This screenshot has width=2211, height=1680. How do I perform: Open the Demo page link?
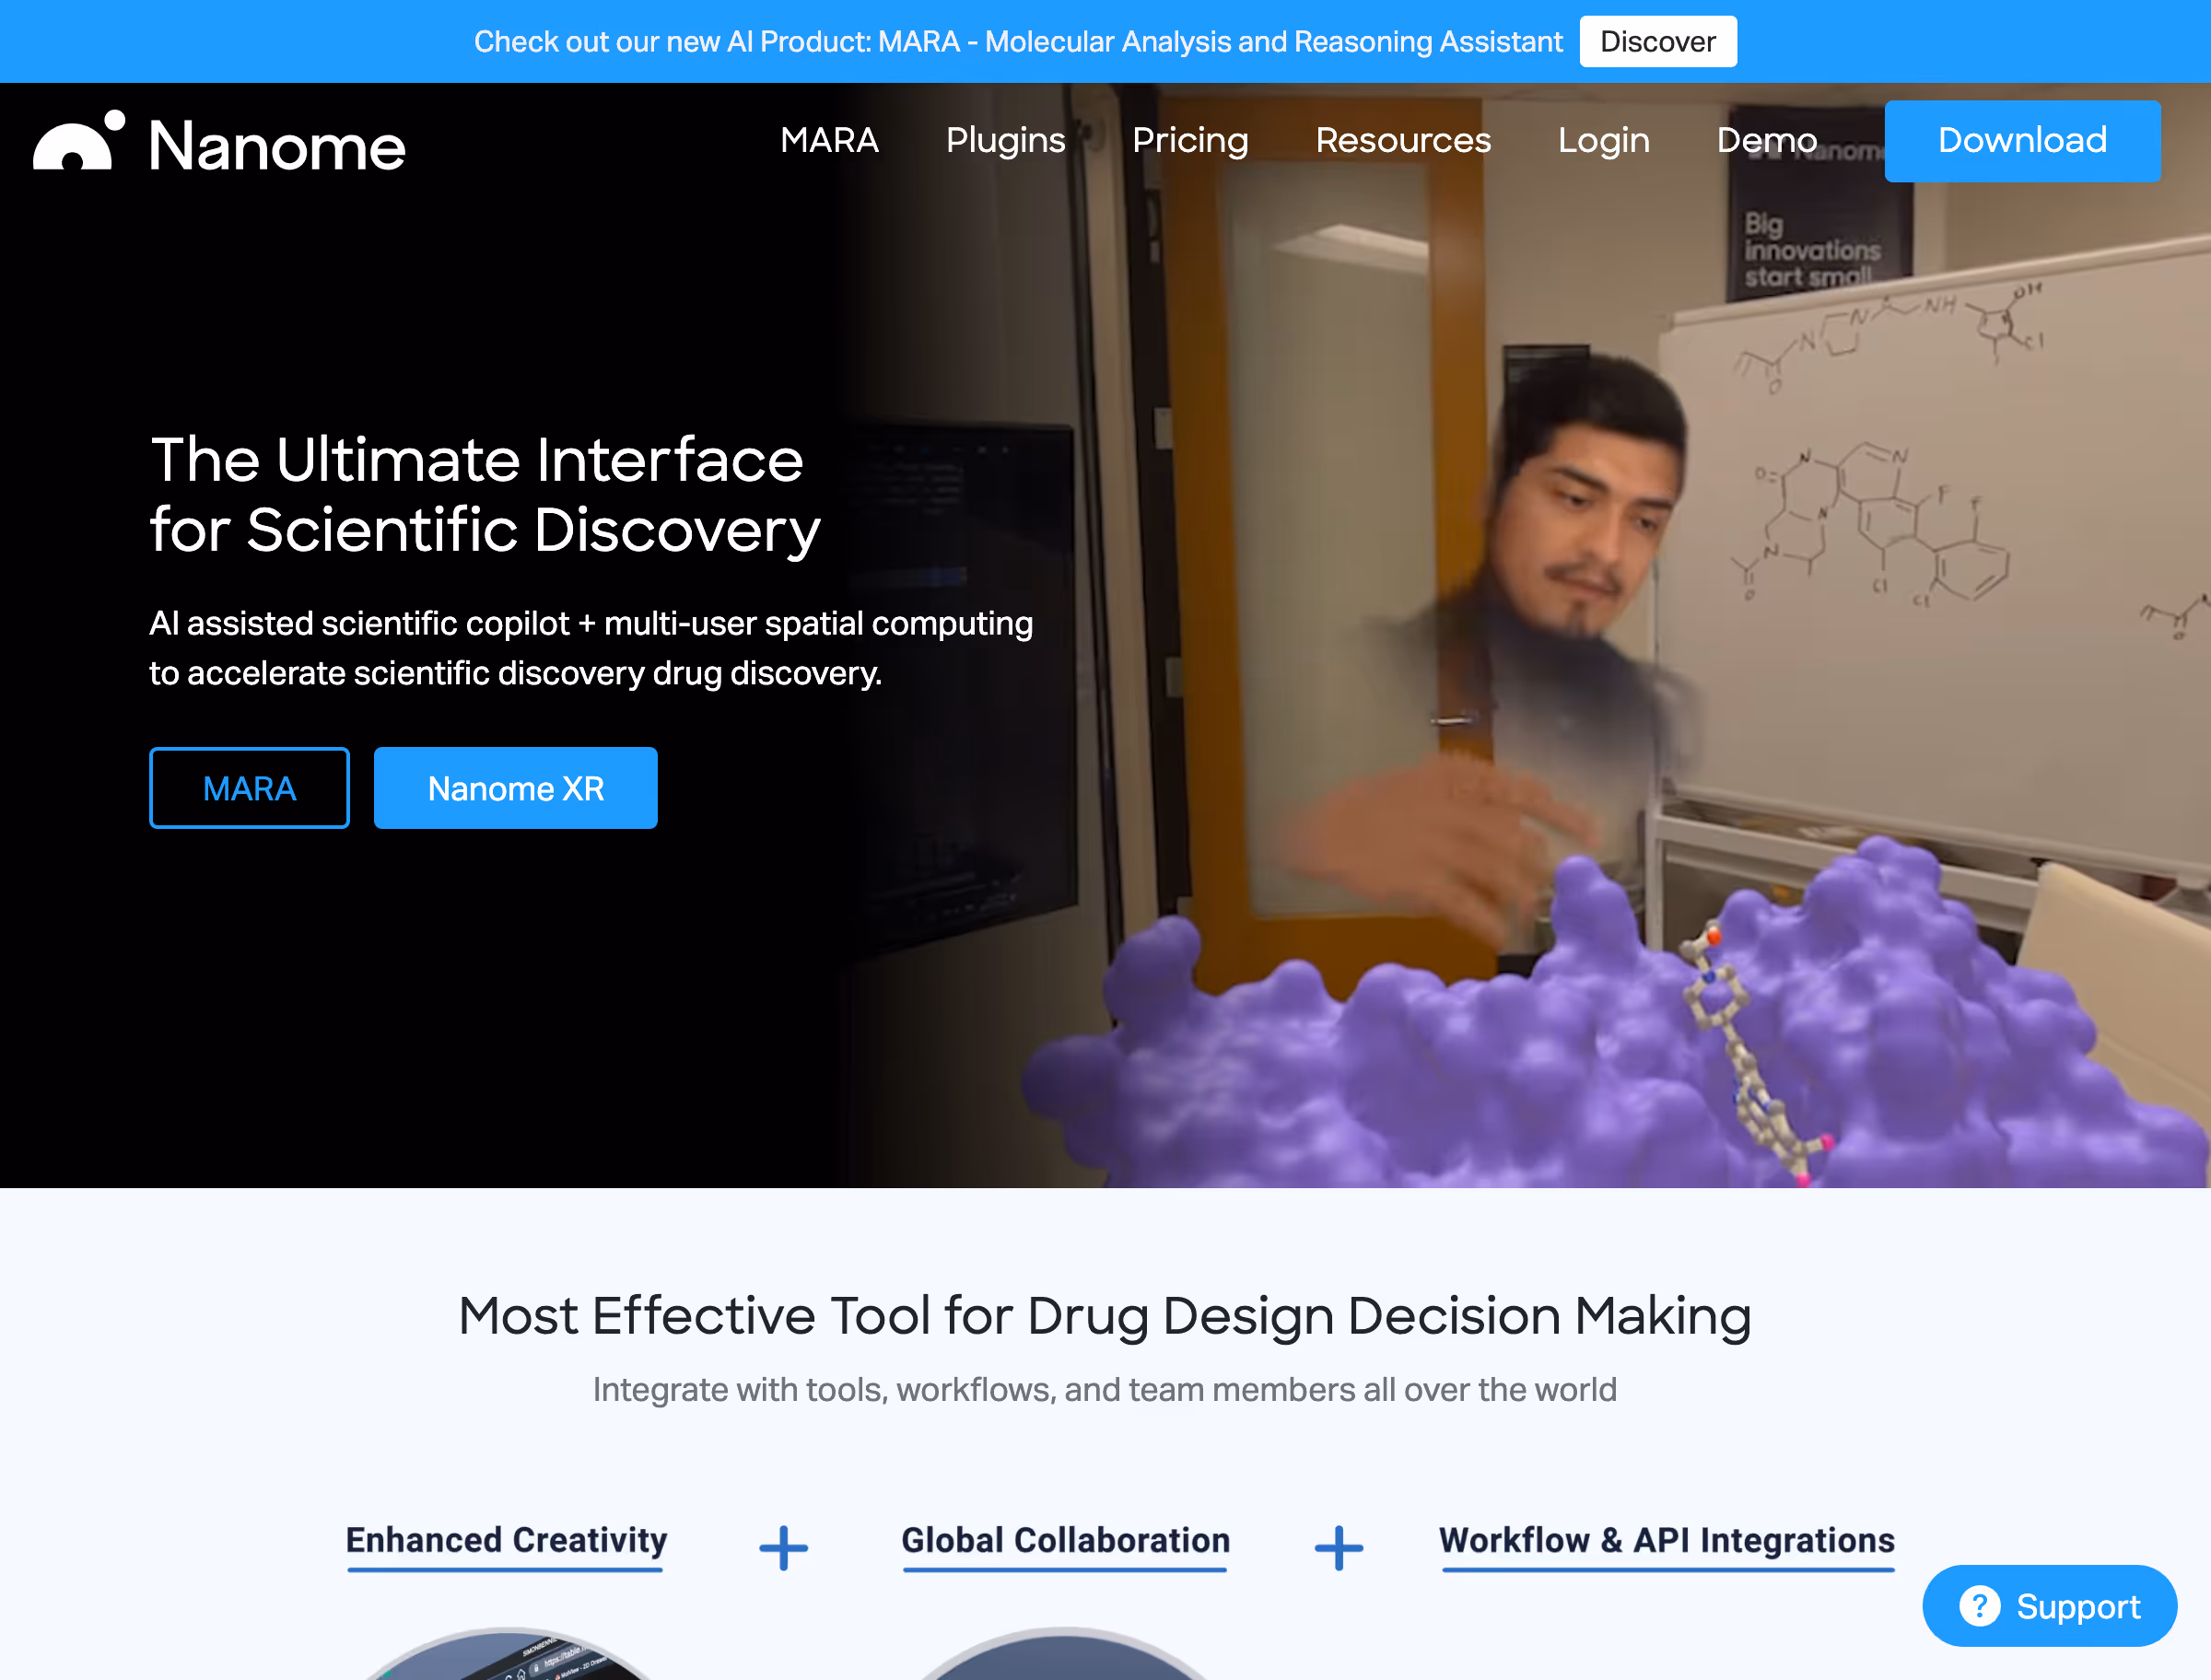pyautogui.click(x=1766, y=140)
